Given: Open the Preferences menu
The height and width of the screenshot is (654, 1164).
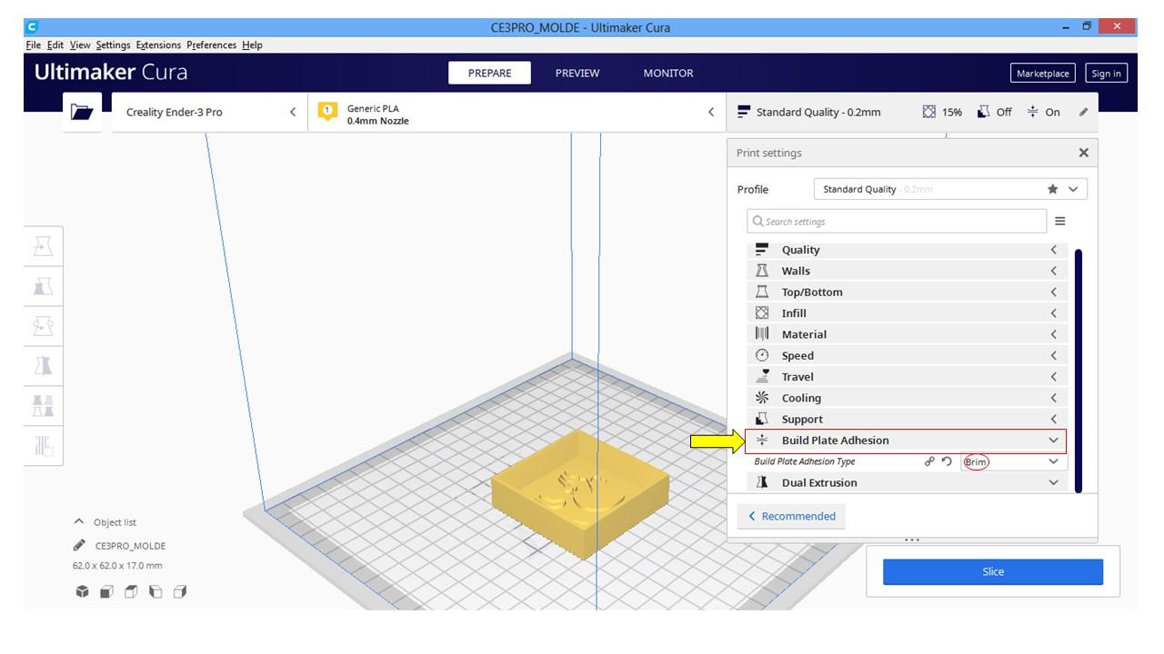Looking at the screenshot, I should (212, 45).
